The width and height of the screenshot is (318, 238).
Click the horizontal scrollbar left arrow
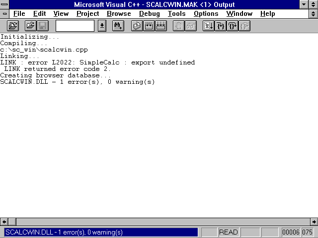point(4,222)
